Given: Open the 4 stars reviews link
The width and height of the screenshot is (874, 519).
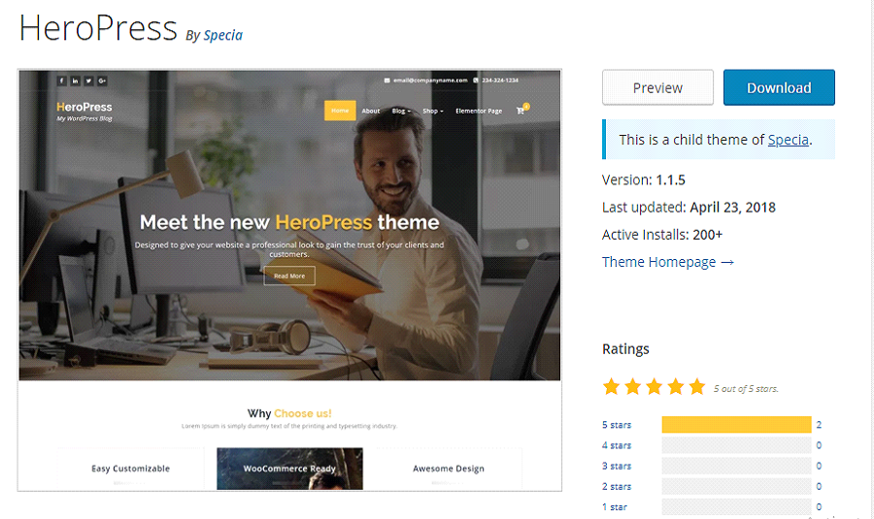Looking at the screenshot, I should point(617,445).
